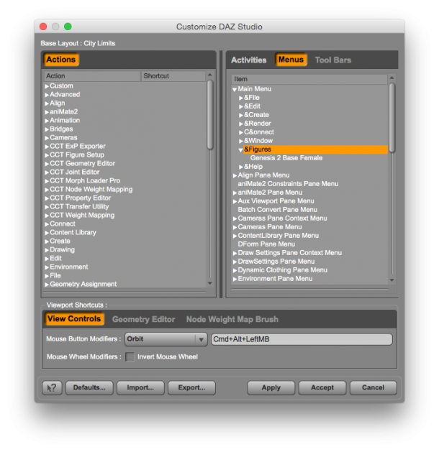Select the C&onnect menu item
Image resolution: width=439 pixels, height=452 pixels.
pos(259,132)
